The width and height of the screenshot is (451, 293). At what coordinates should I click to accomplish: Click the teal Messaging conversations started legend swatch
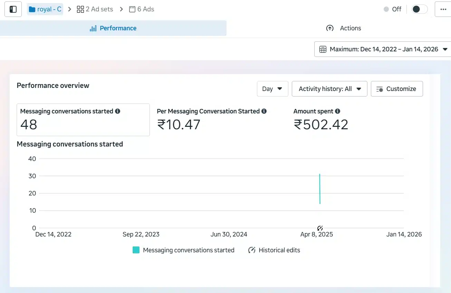[x=136, y=250]
